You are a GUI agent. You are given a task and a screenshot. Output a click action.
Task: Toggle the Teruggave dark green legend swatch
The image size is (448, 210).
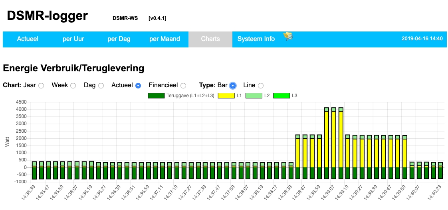156,96
